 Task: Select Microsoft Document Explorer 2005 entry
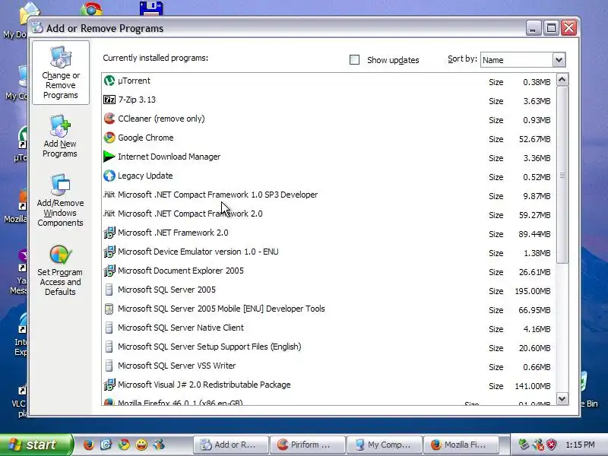[181, 271]
